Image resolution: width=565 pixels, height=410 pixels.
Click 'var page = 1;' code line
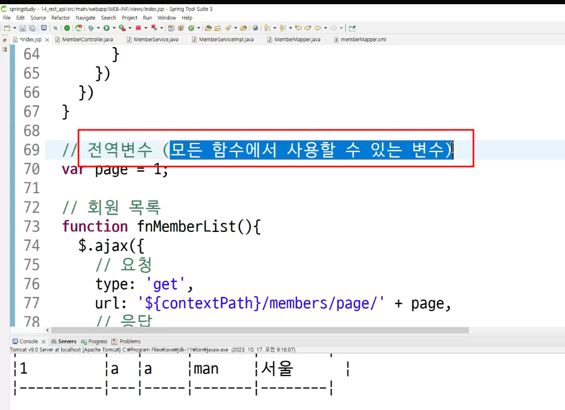tap(115, 169)
